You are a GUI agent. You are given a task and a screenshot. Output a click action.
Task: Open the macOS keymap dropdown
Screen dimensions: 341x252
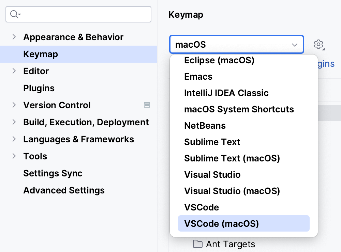coord(236,44)
